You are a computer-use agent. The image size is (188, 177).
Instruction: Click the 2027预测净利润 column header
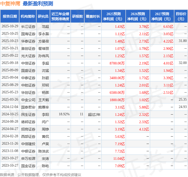point(162,16)
